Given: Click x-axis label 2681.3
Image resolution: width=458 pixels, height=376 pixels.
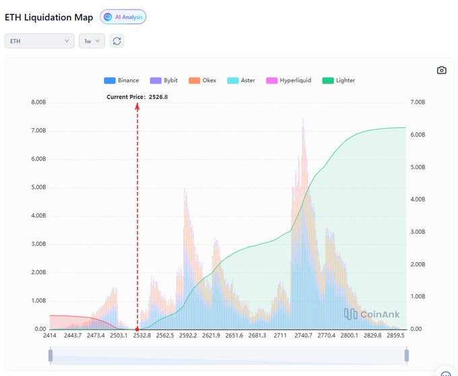Looking at the screenshot, I should click(257, 336).
